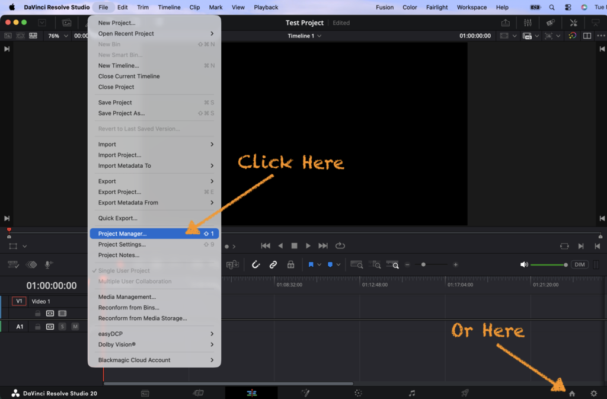Switch to the Fairlight page icon

pos(412,393)
